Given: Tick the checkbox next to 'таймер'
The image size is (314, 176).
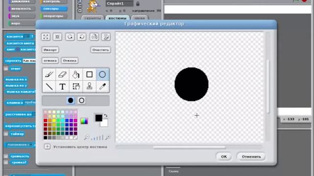Looking at the screenshot, I should click(x=6, y=134).
